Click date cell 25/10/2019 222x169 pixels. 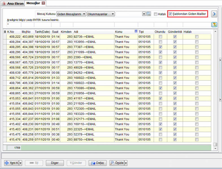[42, 78]
